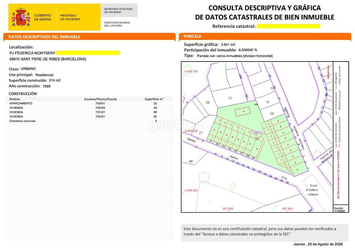The width and height of the screenshot is (355, 250).
Task: Click participation value '6,000000 %'
Action: (x=248, y=50)
